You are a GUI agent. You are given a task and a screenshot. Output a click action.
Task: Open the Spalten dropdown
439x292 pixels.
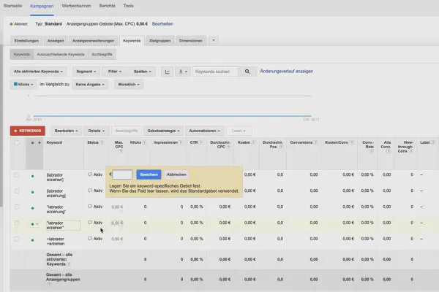[x=143, y=72]
